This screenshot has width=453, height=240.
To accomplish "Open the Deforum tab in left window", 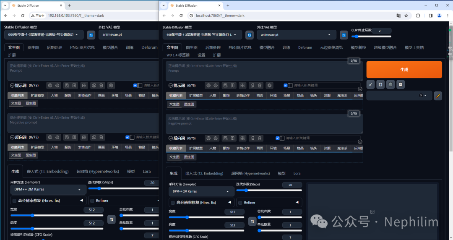I will pos(149,47).
